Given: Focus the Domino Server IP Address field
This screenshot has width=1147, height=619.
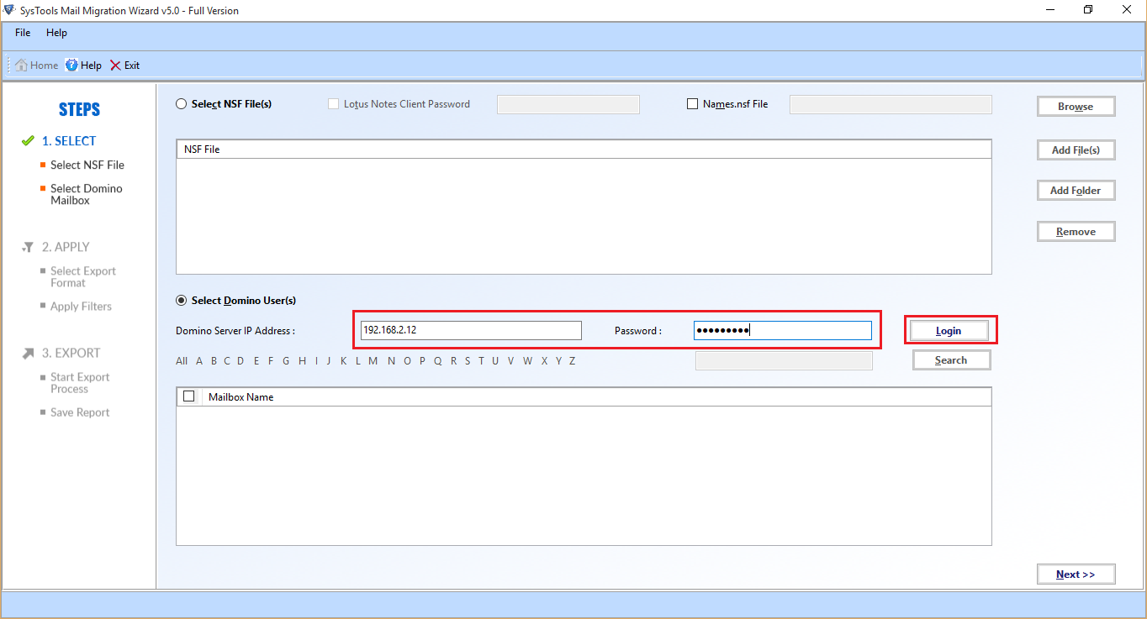Looking at the screenshot, I should pyautogui.click(x=470, y=331).
